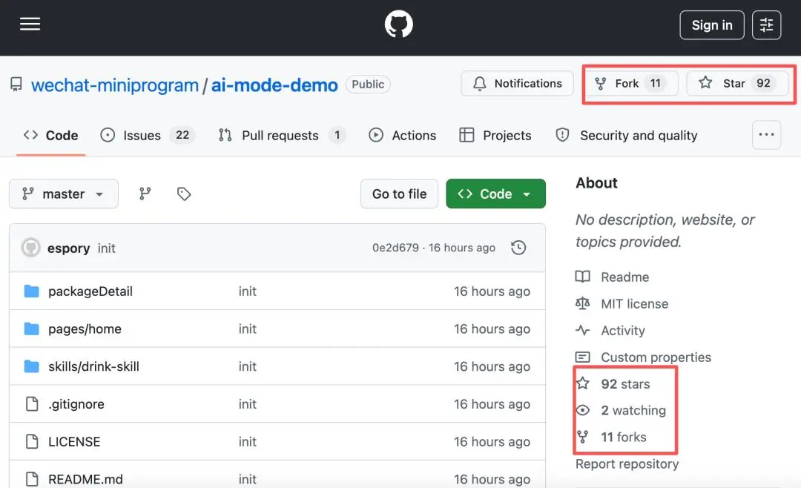Fork the repository with Fork button
This screenshot has width=801, height=488.
pyautogui.click(x=631, y=83)
